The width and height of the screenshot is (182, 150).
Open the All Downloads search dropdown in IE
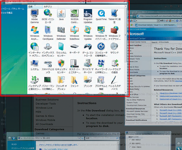[164, 42]
